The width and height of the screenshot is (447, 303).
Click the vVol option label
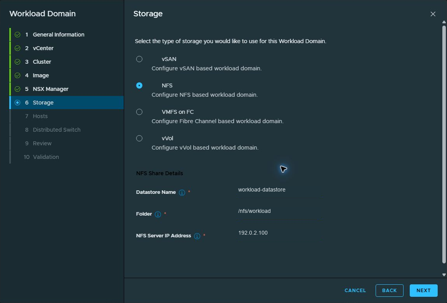point(167,138)
